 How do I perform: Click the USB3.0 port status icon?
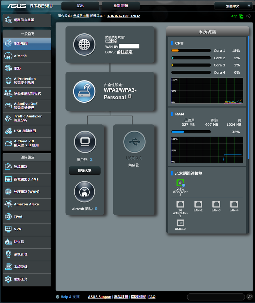pos(180,223)
